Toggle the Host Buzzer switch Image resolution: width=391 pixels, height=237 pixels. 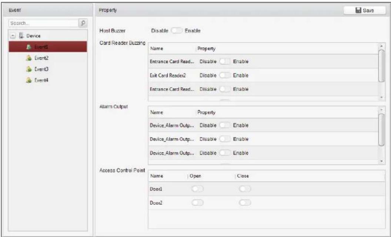(177, 31)
